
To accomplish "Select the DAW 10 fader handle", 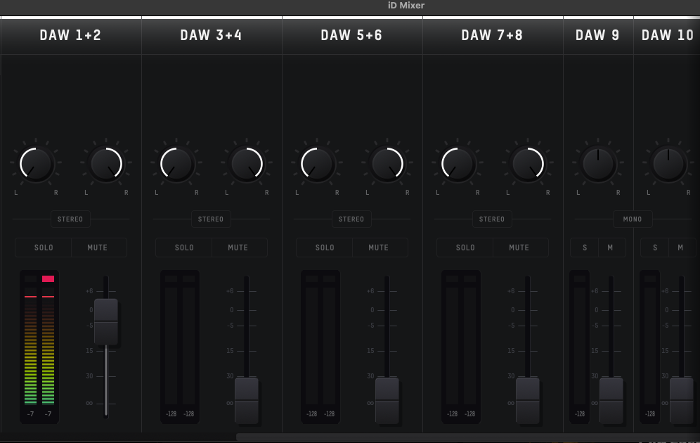I will tap(681, 401).
